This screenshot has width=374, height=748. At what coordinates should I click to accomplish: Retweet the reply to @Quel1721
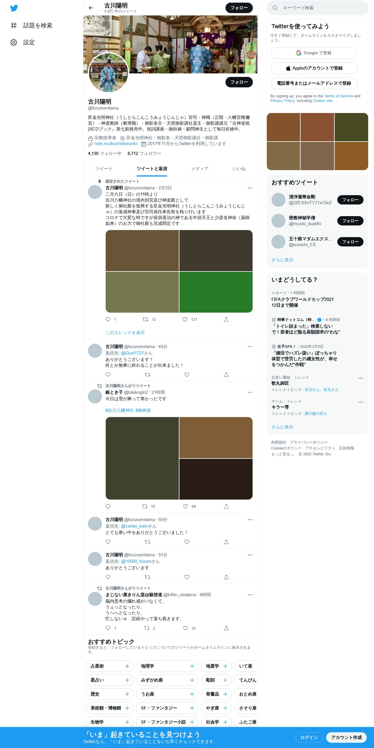click(147, 375)
